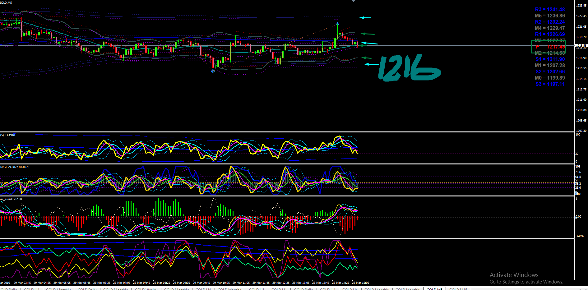
Task: Click the '(5) 33.1948' indicator label
Action: click(7, 135)
